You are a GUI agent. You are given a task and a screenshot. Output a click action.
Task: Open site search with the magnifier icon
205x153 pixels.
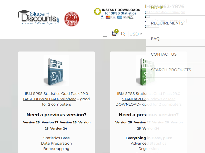click(123, 34)
